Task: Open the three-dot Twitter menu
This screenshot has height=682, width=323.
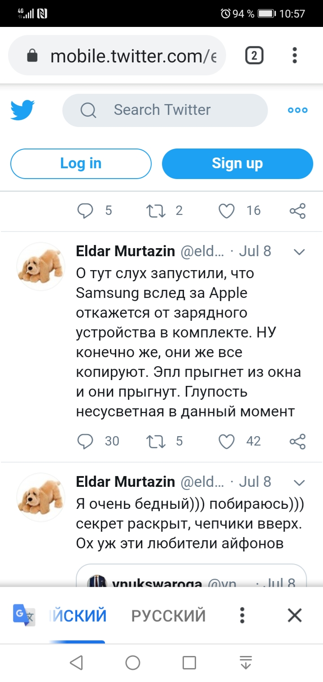Action: 297,110
